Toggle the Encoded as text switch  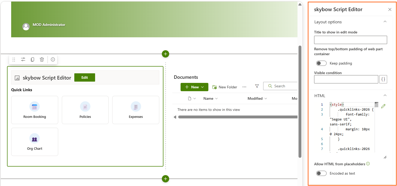pos(321,173)
